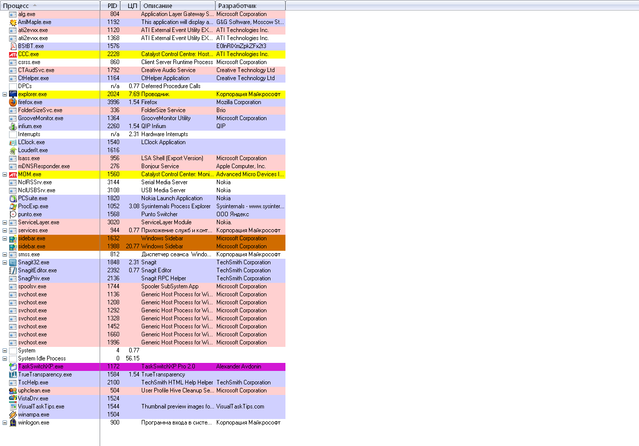
Task: Click the VisualTaskTips.exe icon
Action: pyautogui.click(x=13, y=406)
